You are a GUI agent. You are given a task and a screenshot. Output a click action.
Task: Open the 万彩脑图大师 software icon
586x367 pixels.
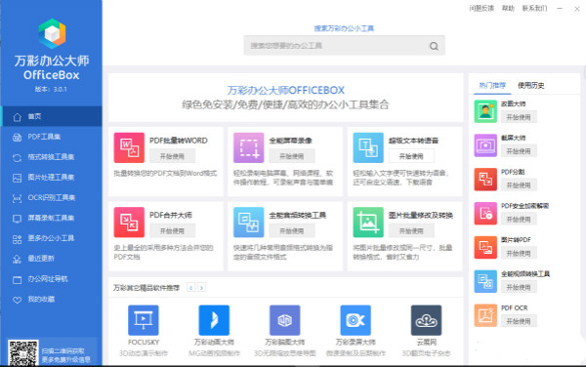point(285,320)
